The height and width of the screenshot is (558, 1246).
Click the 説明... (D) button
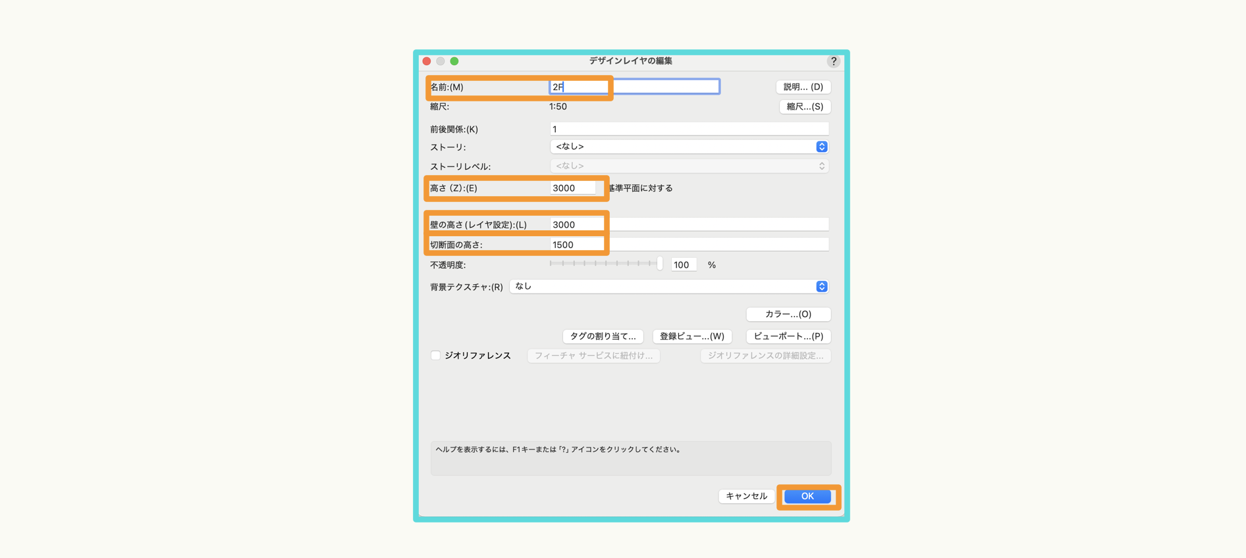[803, 87]
